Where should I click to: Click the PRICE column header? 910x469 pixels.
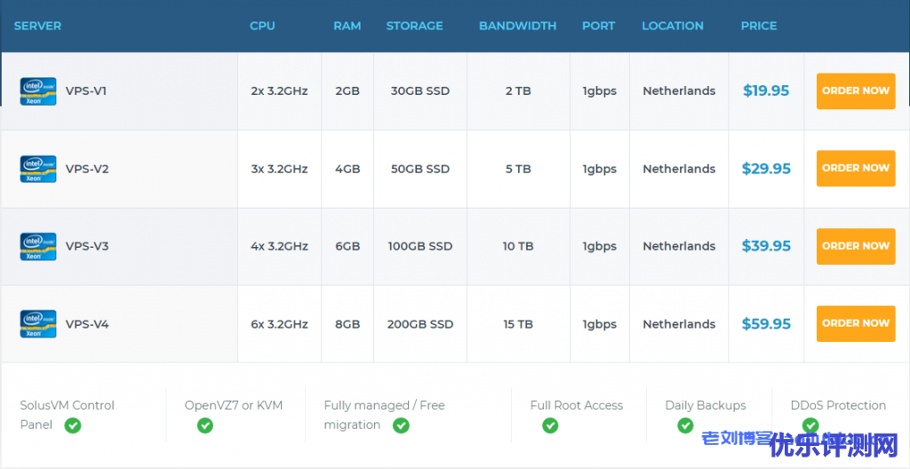758,26
